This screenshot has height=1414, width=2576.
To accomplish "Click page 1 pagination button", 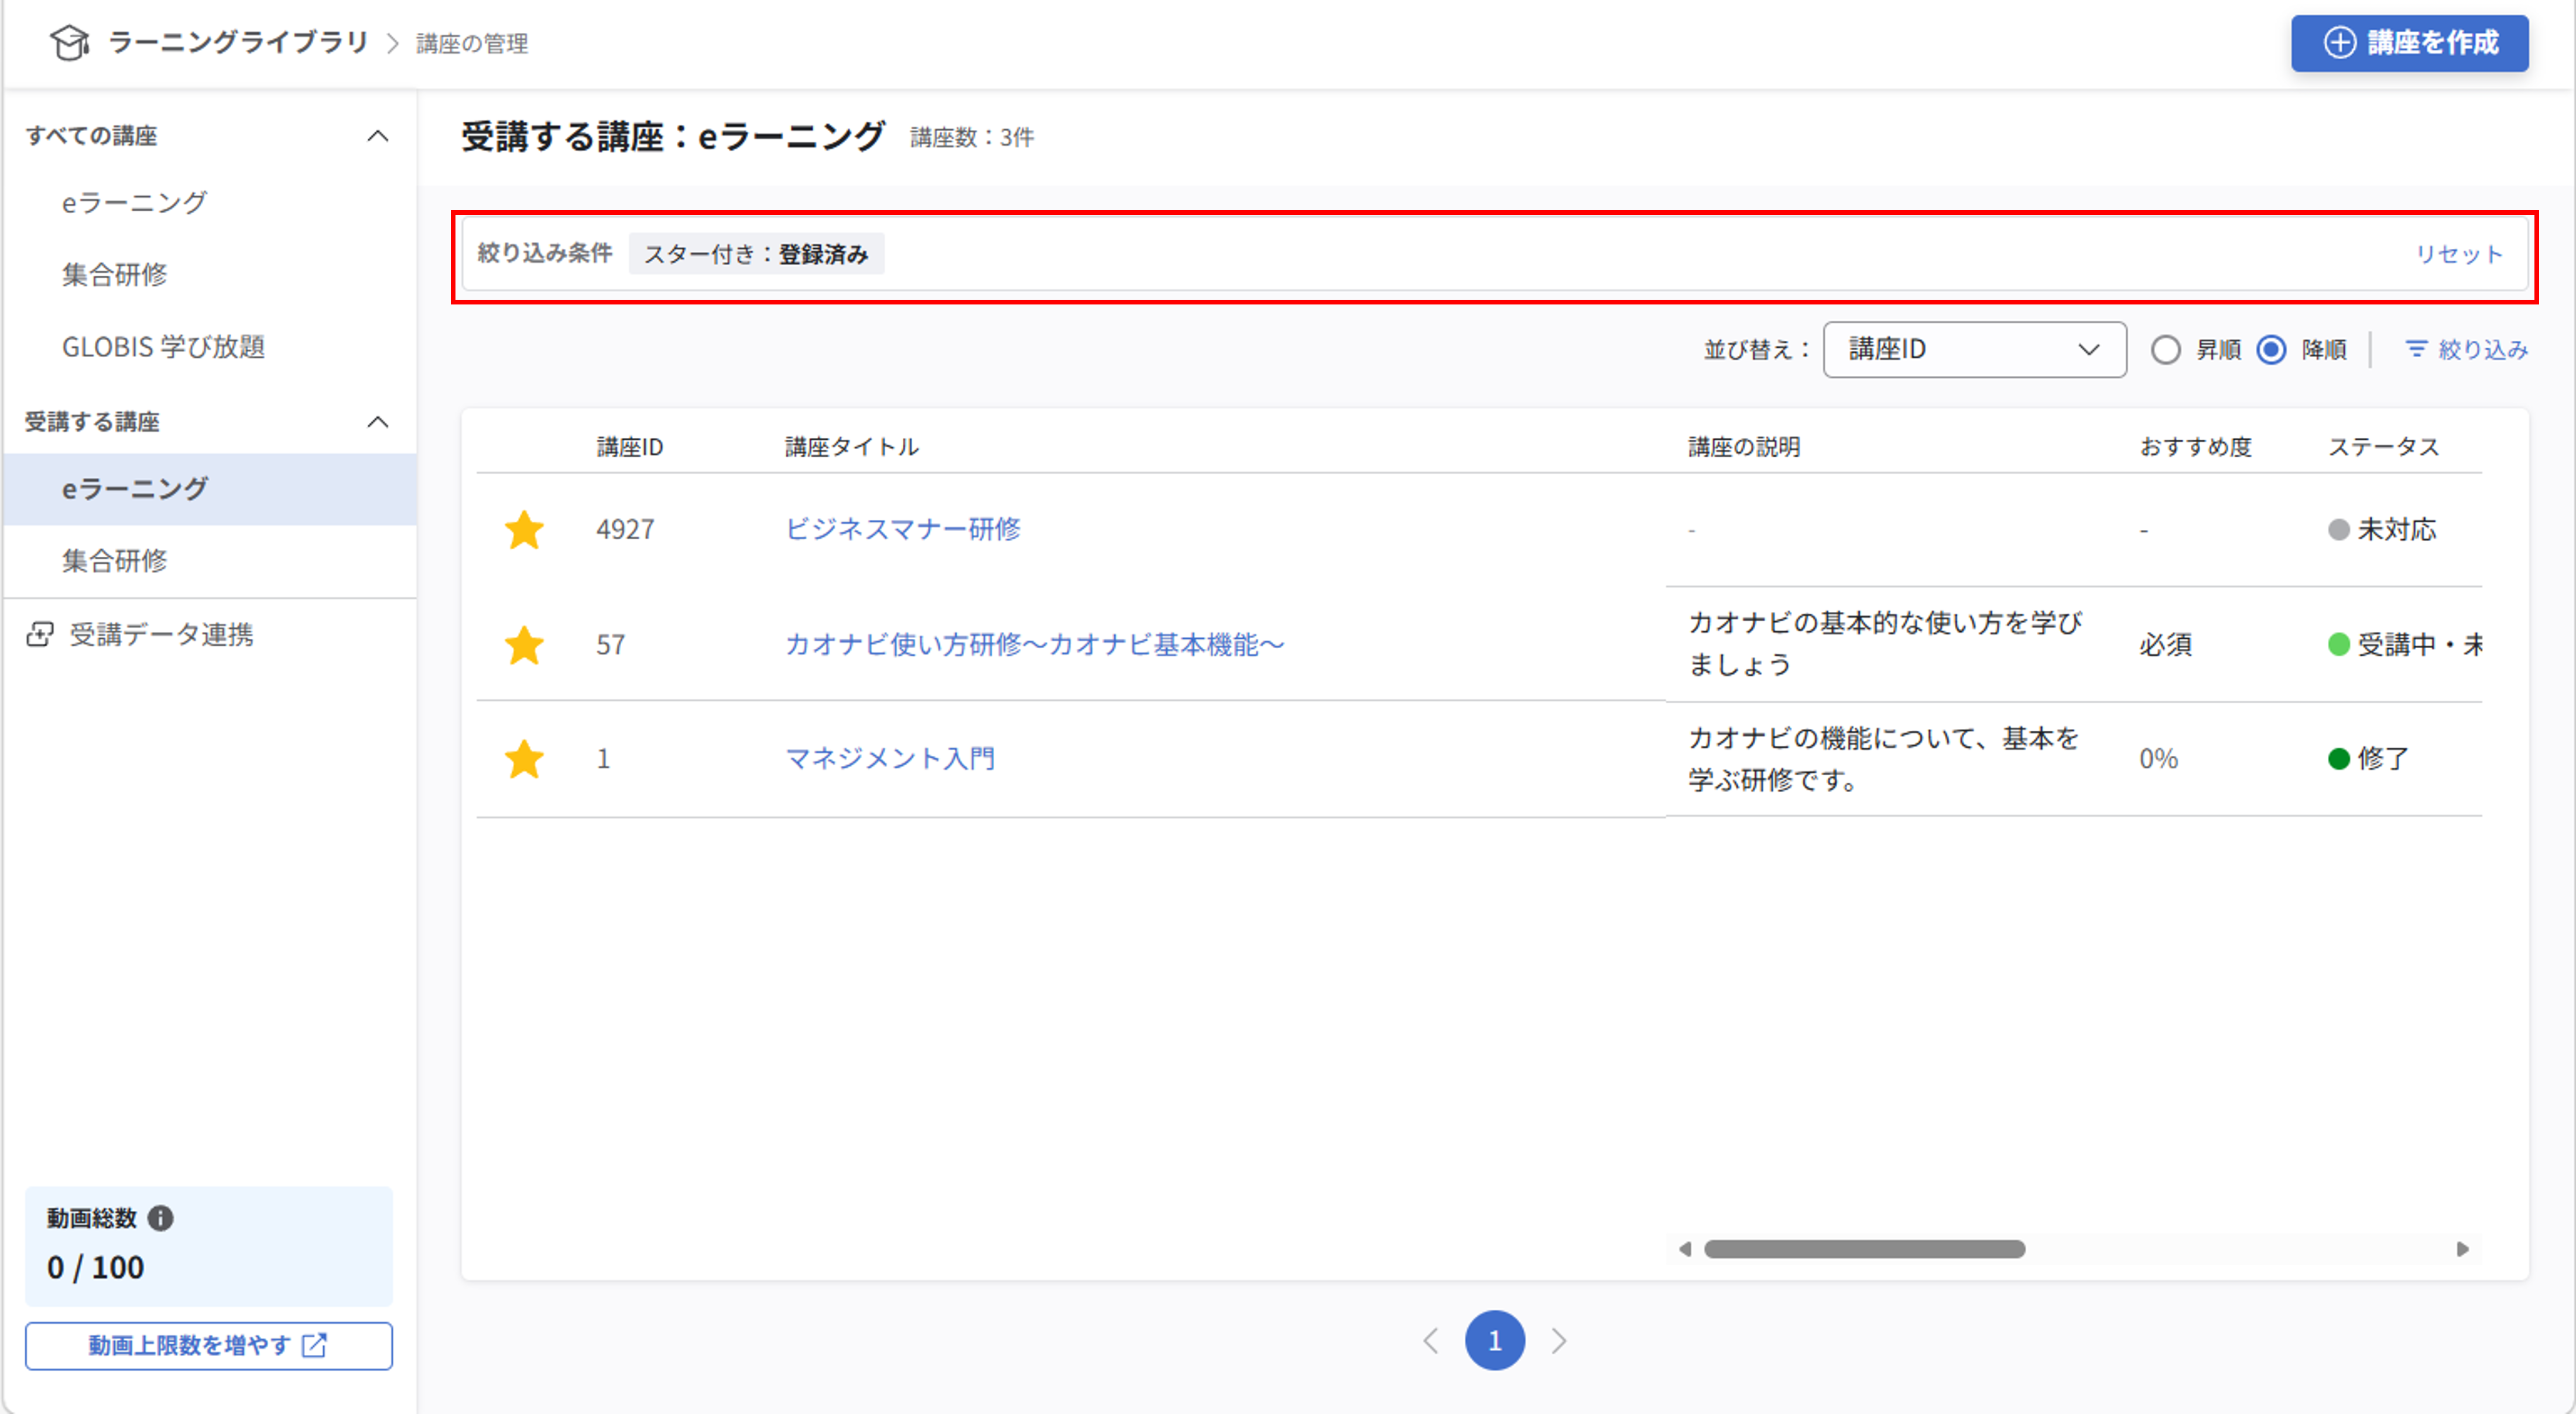I will point(1495,1341).
